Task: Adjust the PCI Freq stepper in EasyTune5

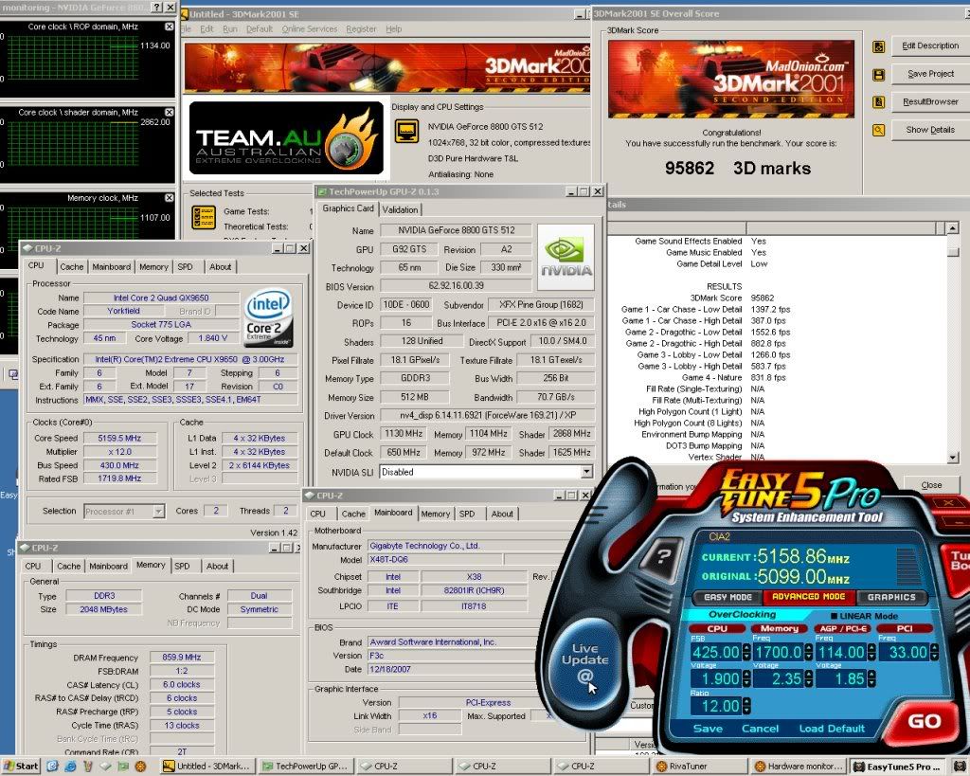Action: point(933,652)
